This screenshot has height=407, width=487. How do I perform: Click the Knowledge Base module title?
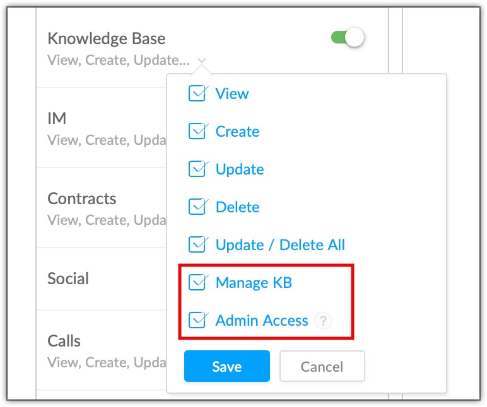[x=106, y=38]
